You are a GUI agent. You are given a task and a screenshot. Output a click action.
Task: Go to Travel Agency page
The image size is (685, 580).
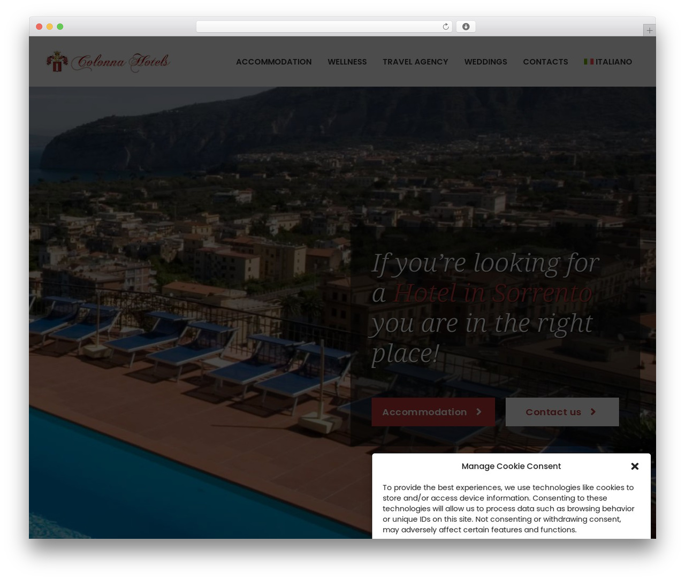(415, 62)
